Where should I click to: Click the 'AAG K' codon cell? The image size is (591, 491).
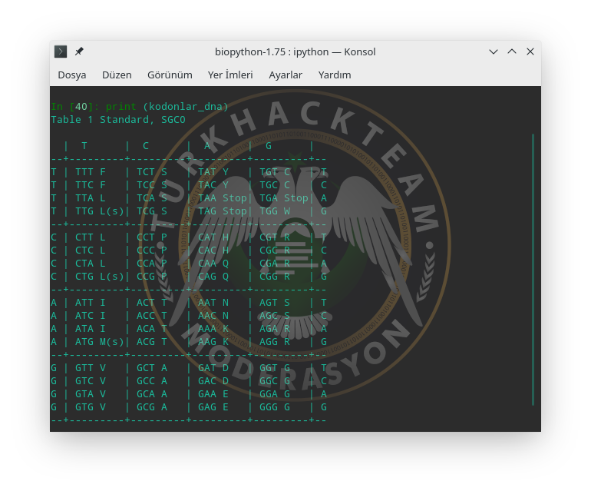pos(213,342)
